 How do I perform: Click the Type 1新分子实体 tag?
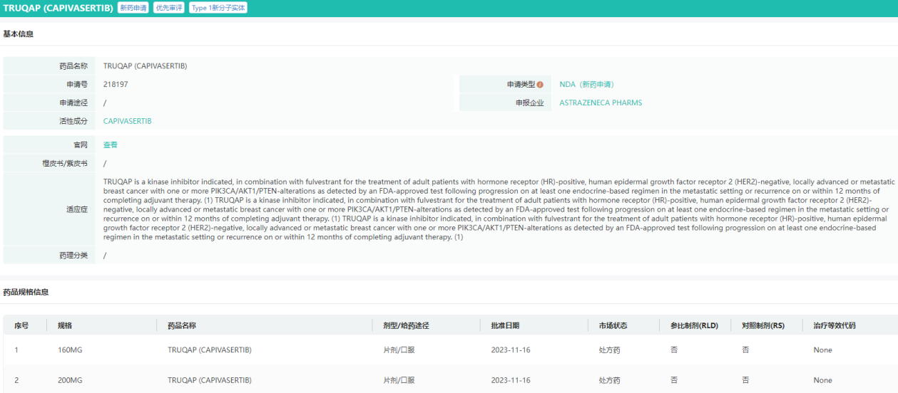218,8
